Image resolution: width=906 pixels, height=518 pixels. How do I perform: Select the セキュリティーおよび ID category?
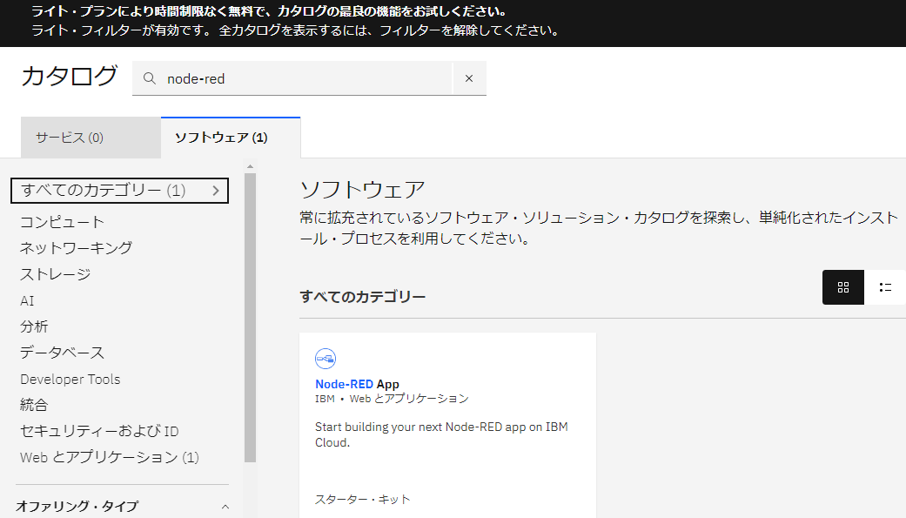[99, 431]
